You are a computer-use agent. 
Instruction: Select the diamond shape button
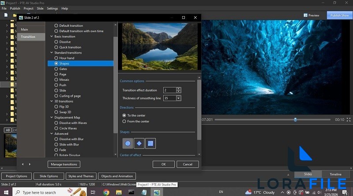(139, 143)
